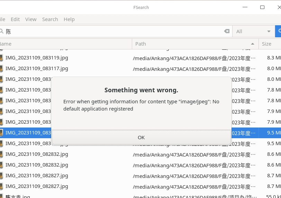Select the IMG_20231109_083117.jpg file name
The image size is (281, 198).
click(x=37, y=68)
